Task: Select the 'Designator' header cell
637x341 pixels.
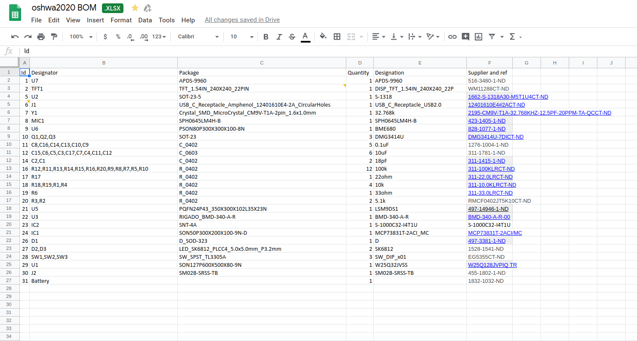Action: (104, 72)
